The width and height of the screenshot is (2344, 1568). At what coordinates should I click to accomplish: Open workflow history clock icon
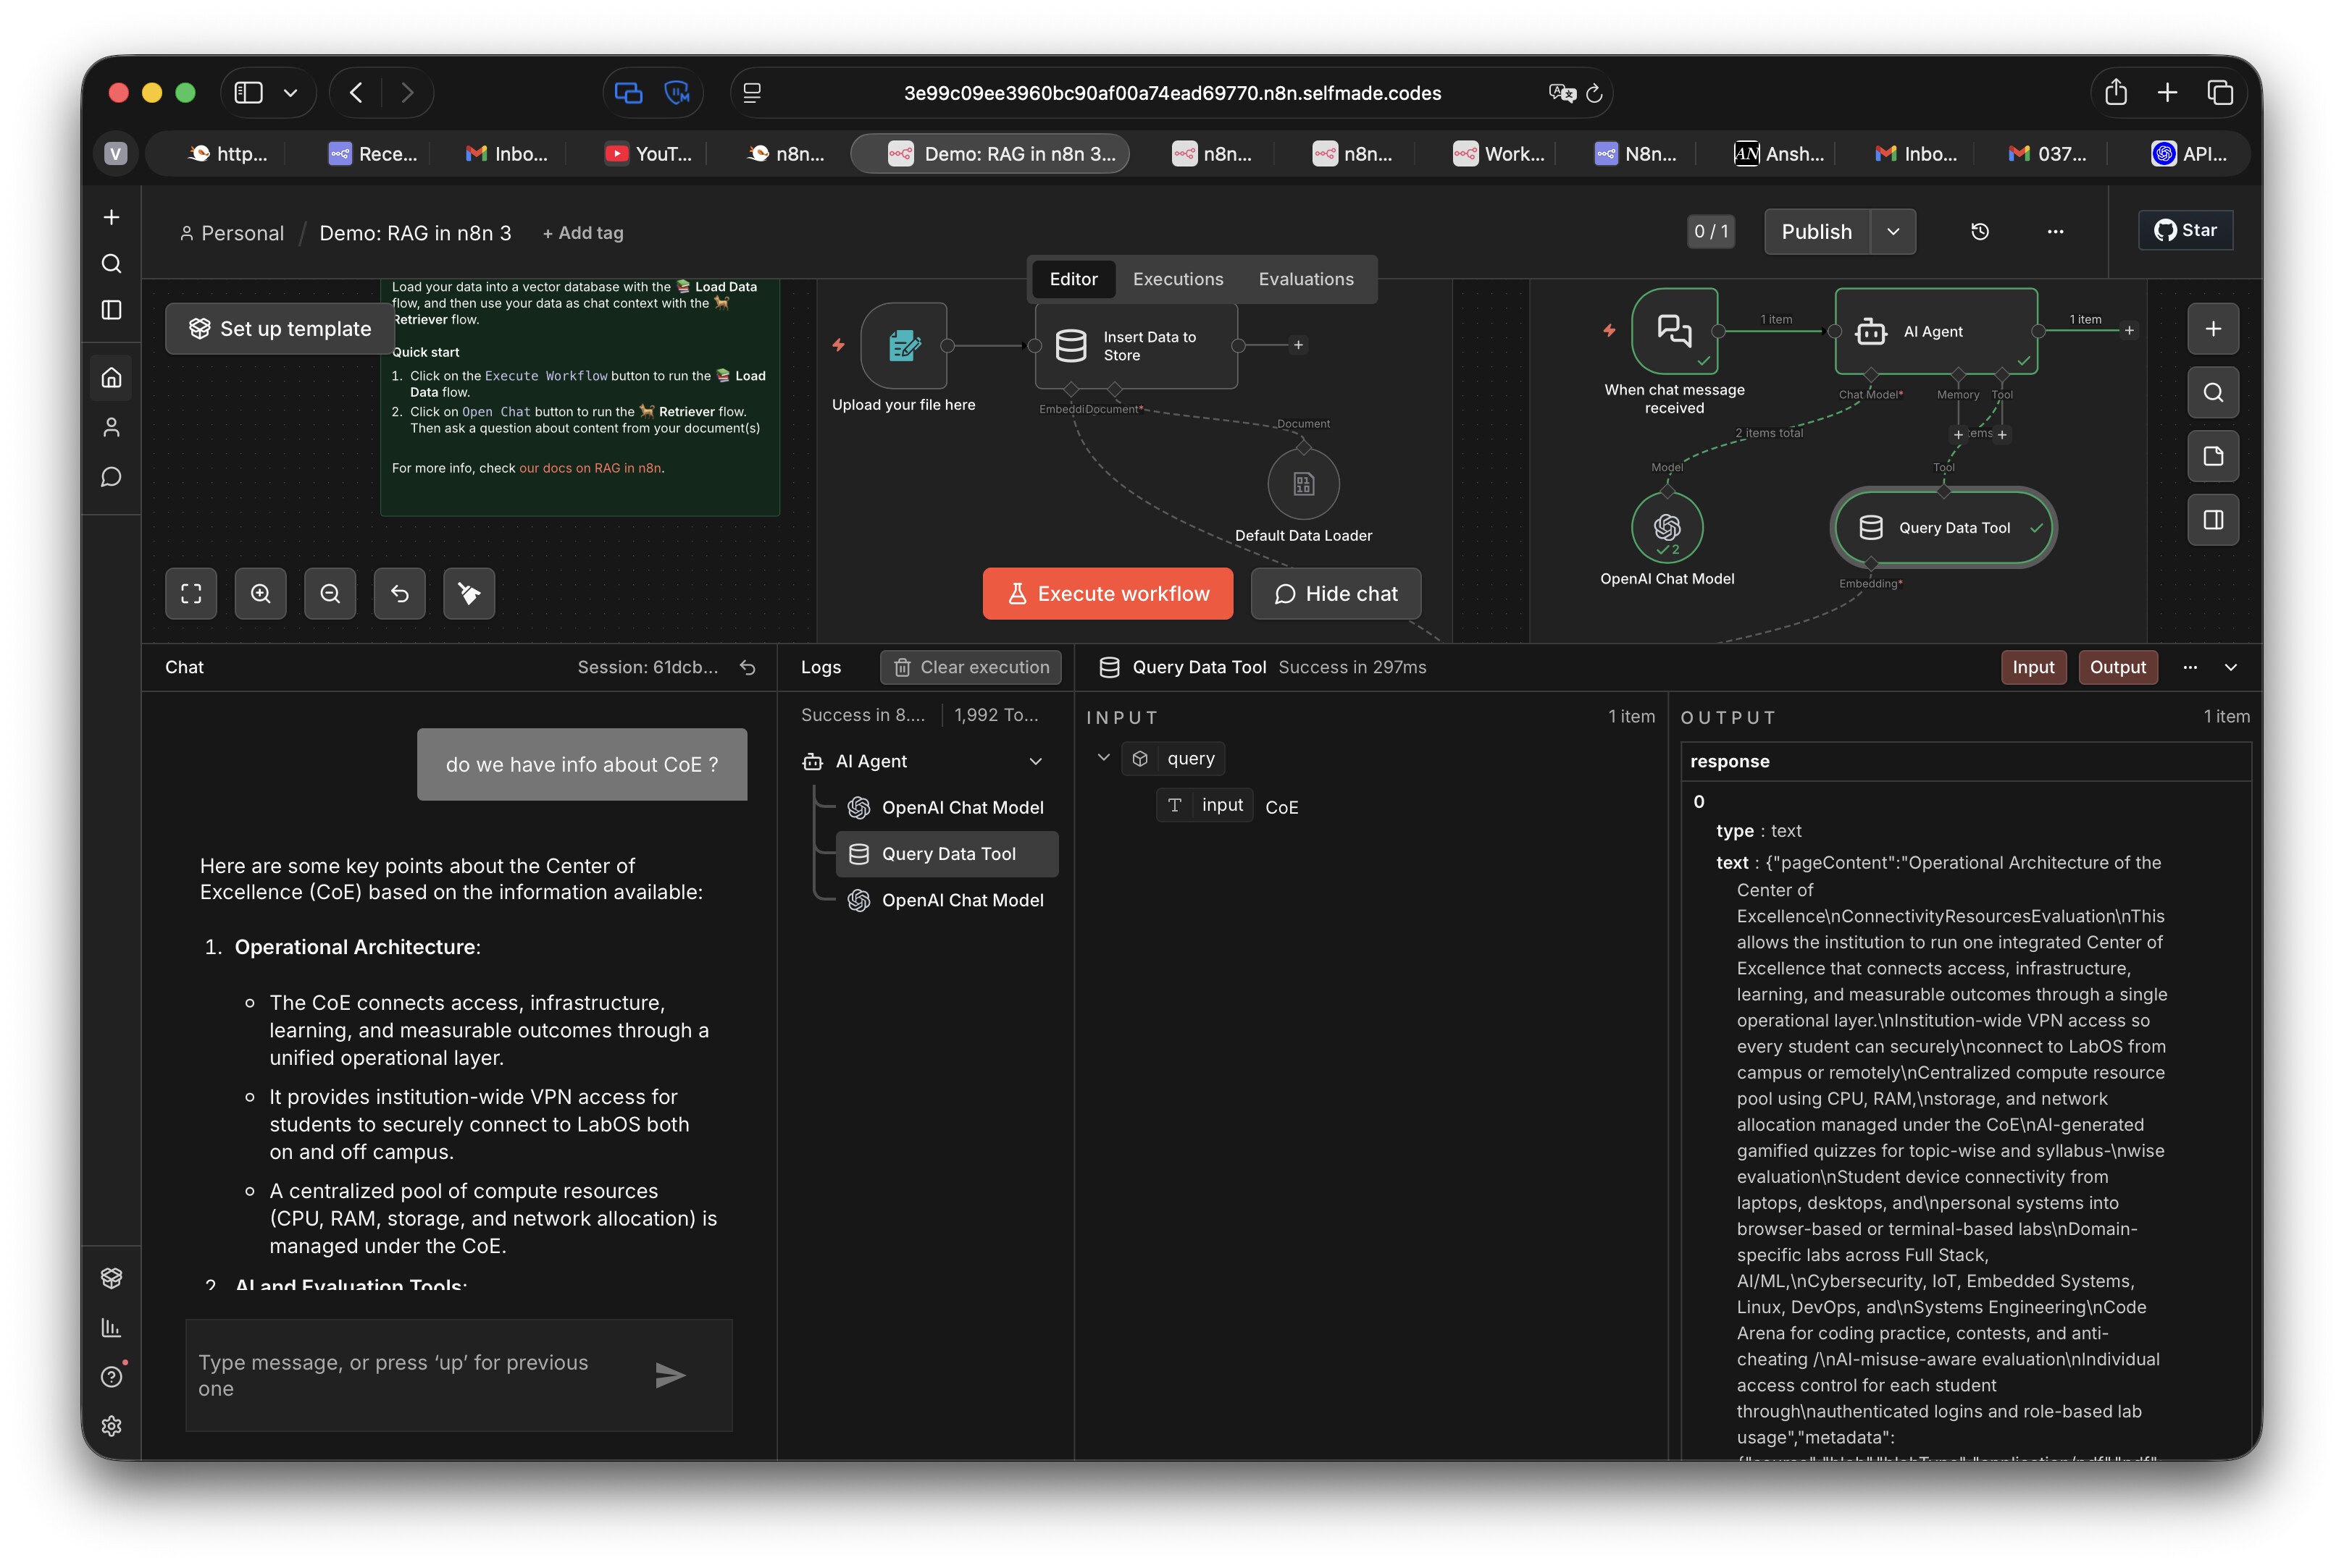click(1979, 232)
